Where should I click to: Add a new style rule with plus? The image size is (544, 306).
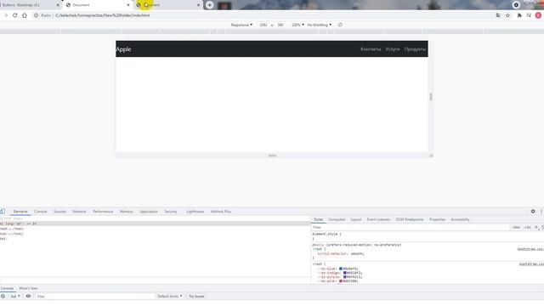(x=536, y=227)
